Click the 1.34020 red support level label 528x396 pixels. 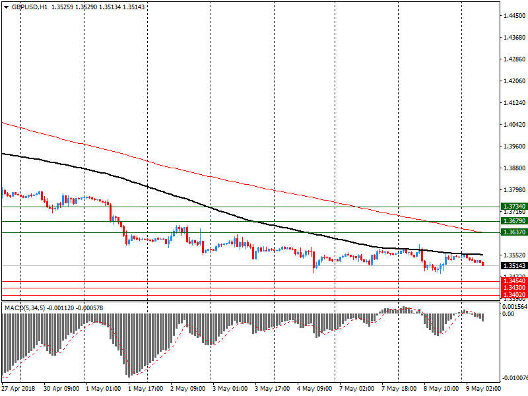514,294
